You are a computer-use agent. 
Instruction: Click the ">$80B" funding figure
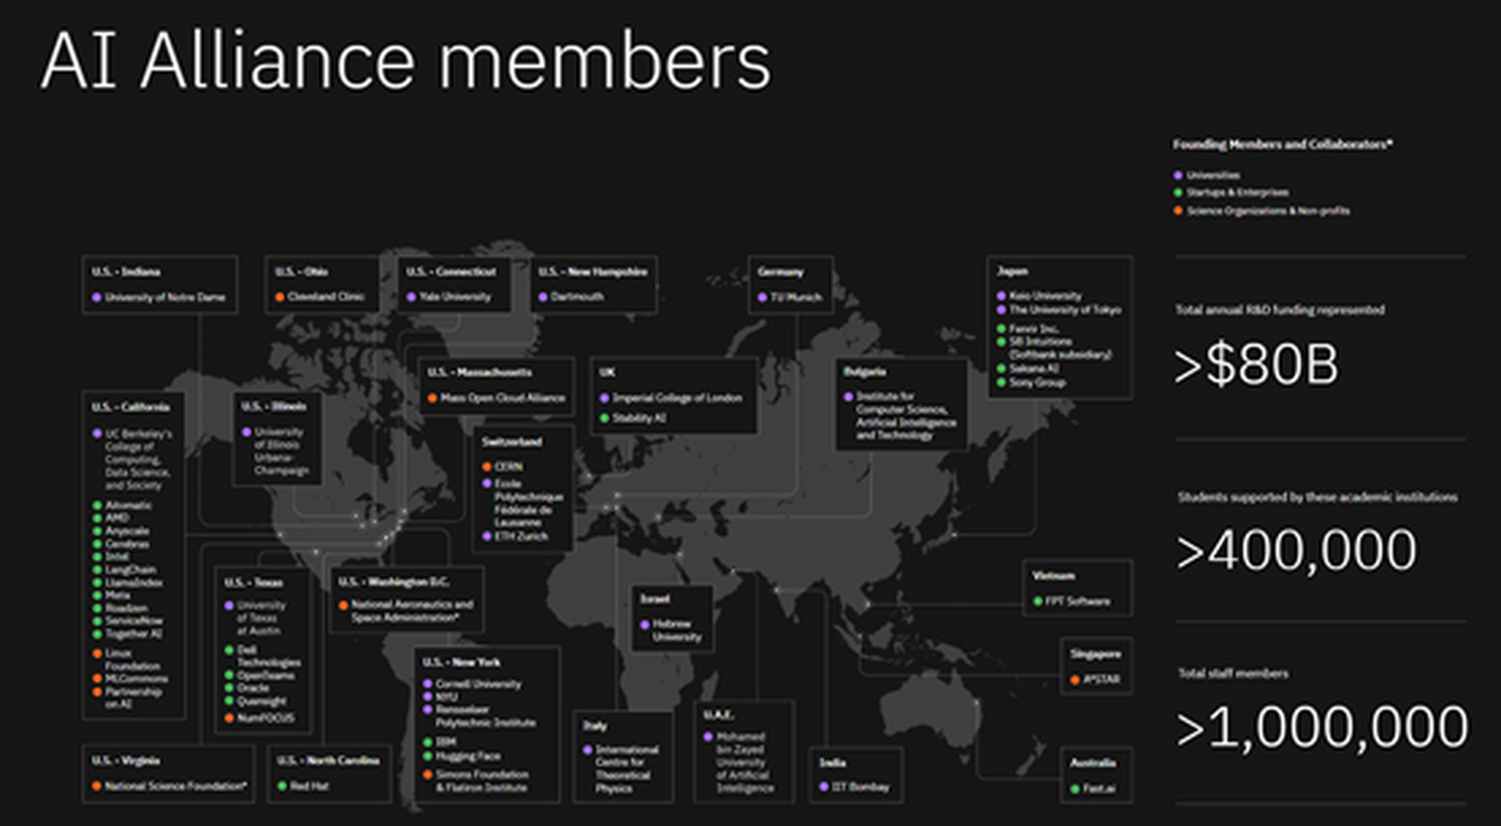[x=1256, y=365]
